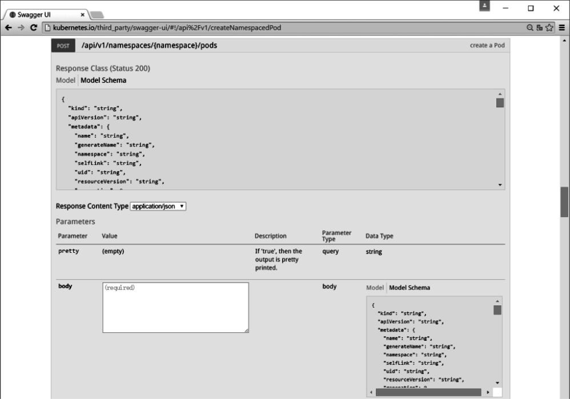Close the Swagger UI tab
Viewport: 570px width, 399px height.
tap(82, 14)
